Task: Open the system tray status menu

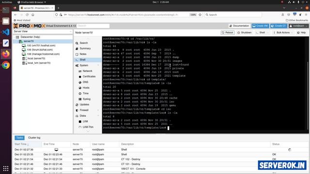Action: point(298,2)
